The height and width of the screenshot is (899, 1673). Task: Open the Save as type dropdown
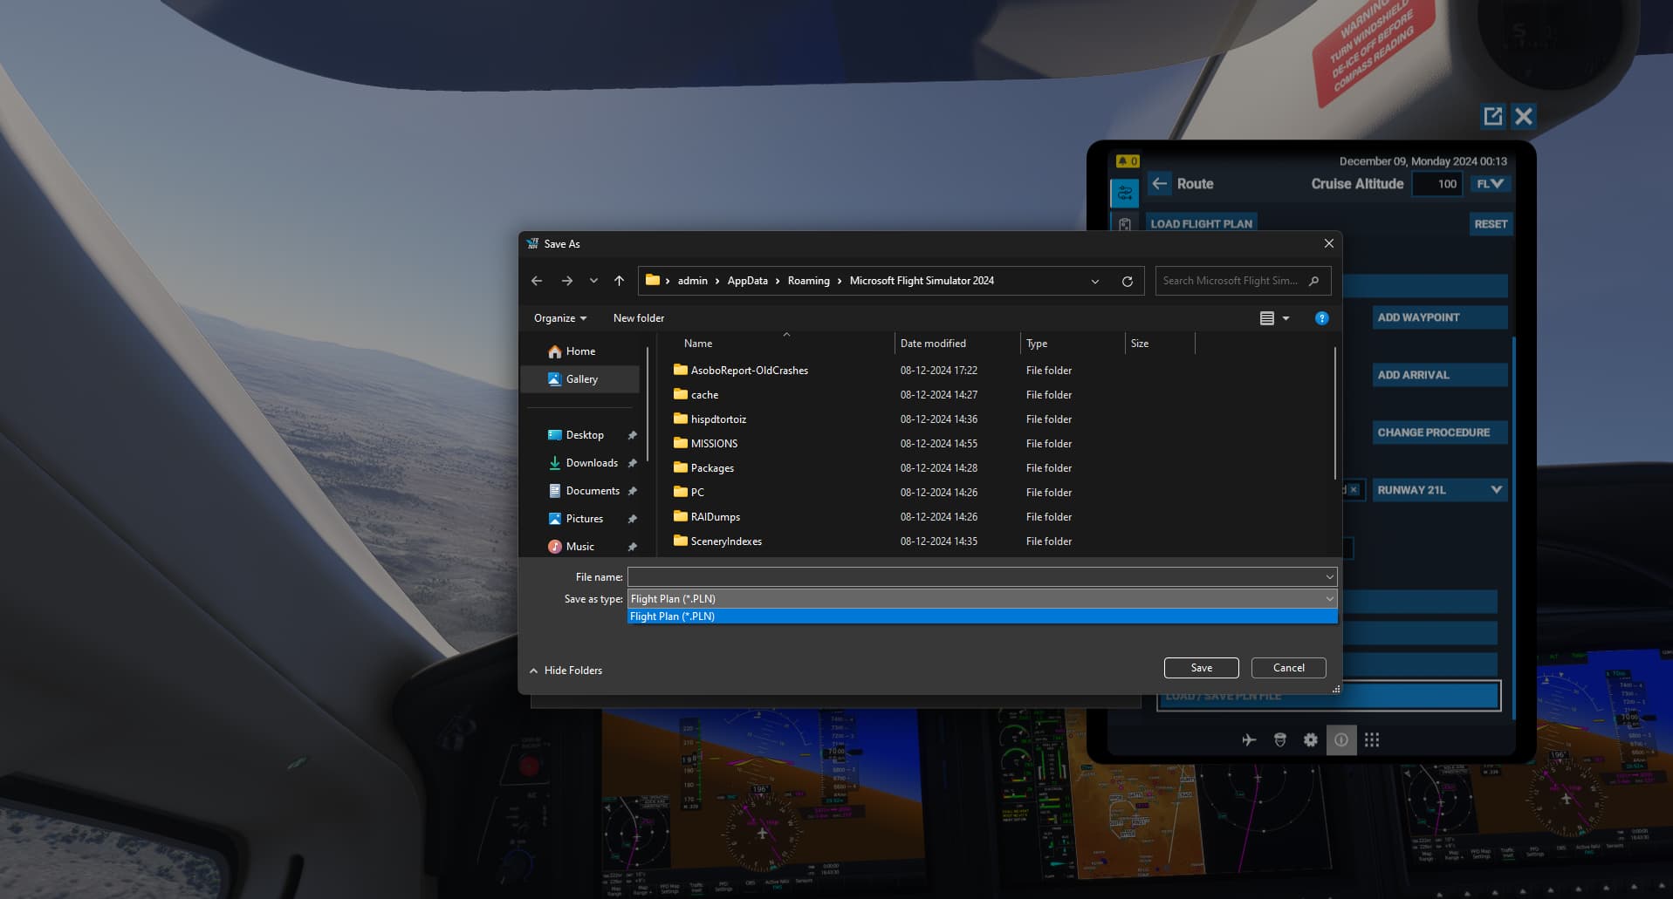tap(1327, 599)
